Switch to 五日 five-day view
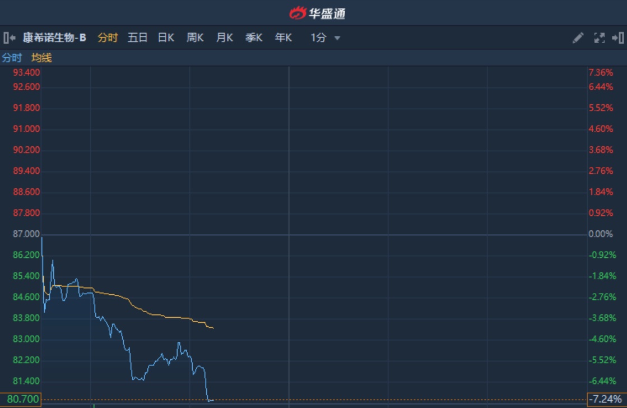 pyautogui.click(x=137, y=38)
